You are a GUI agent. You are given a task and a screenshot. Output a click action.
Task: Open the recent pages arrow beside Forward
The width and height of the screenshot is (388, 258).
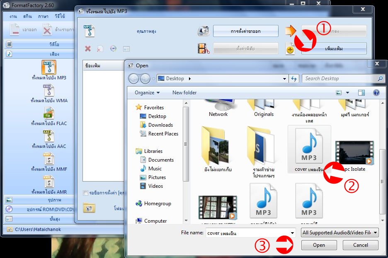pyautogui.click(x=153, y=79)
